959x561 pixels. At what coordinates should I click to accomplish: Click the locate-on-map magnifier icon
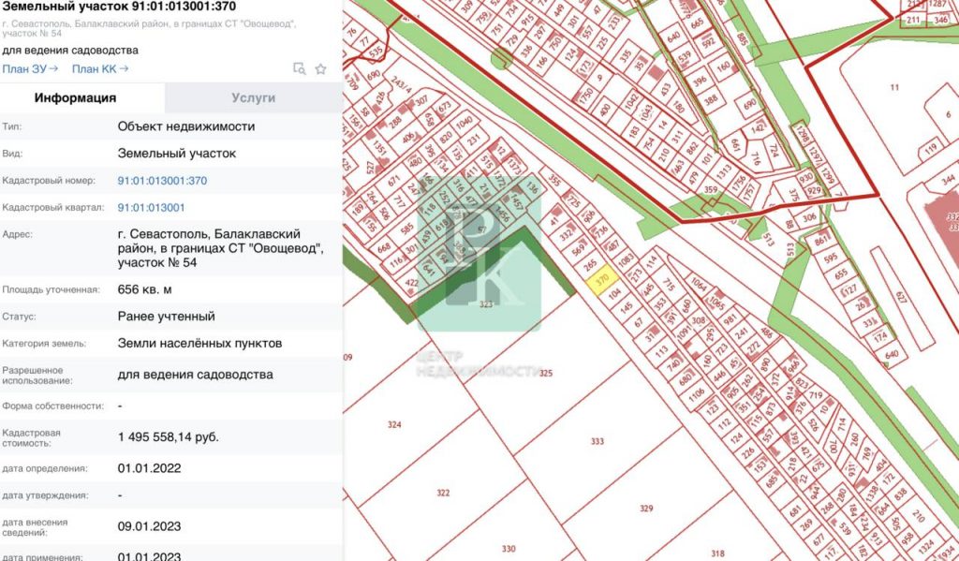point(299,68)
